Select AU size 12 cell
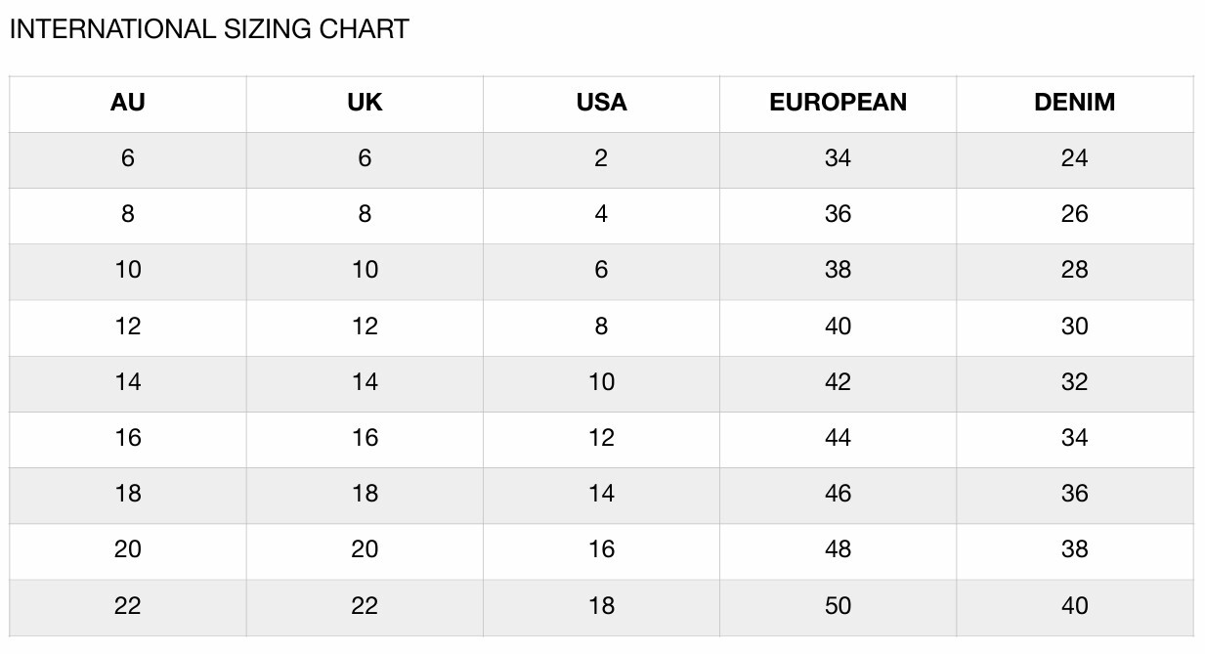This screenshot has height=654, width=1205. tap(128, 327)
